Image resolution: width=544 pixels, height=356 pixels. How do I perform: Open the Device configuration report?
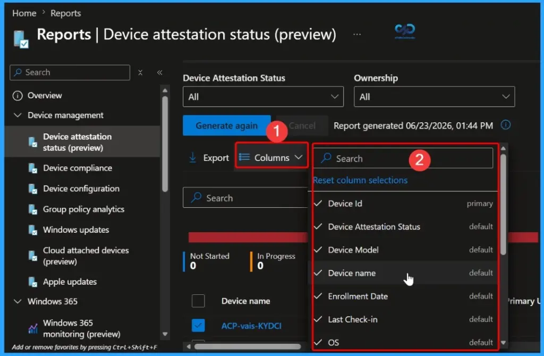81,189
